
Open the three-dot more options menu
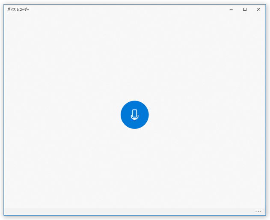[x=258, y=212]
